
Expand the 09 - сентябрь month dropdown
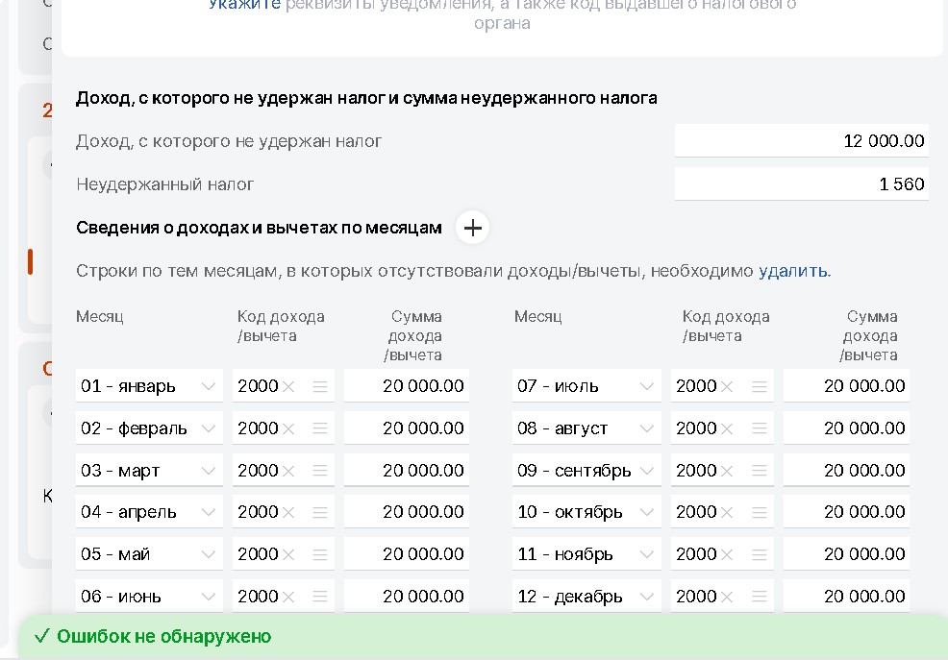point(586,471)
